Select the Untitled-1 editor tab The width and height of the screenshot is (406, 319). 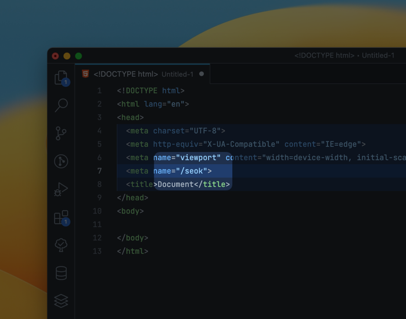tap(142, 74)
